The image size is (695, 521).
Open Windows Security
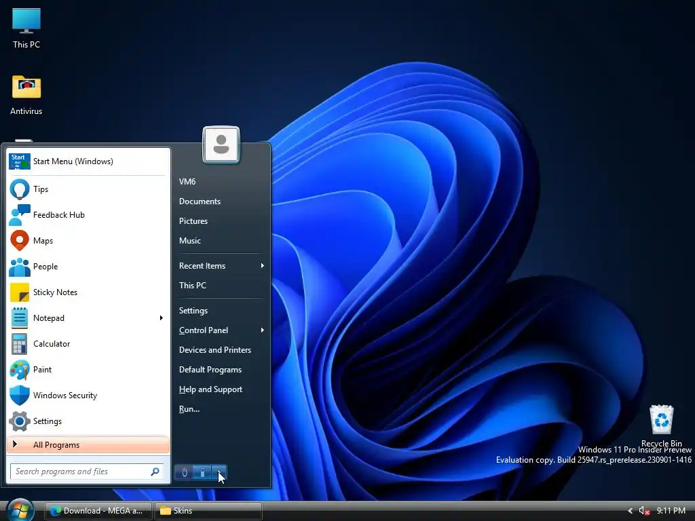pos(88,395)
